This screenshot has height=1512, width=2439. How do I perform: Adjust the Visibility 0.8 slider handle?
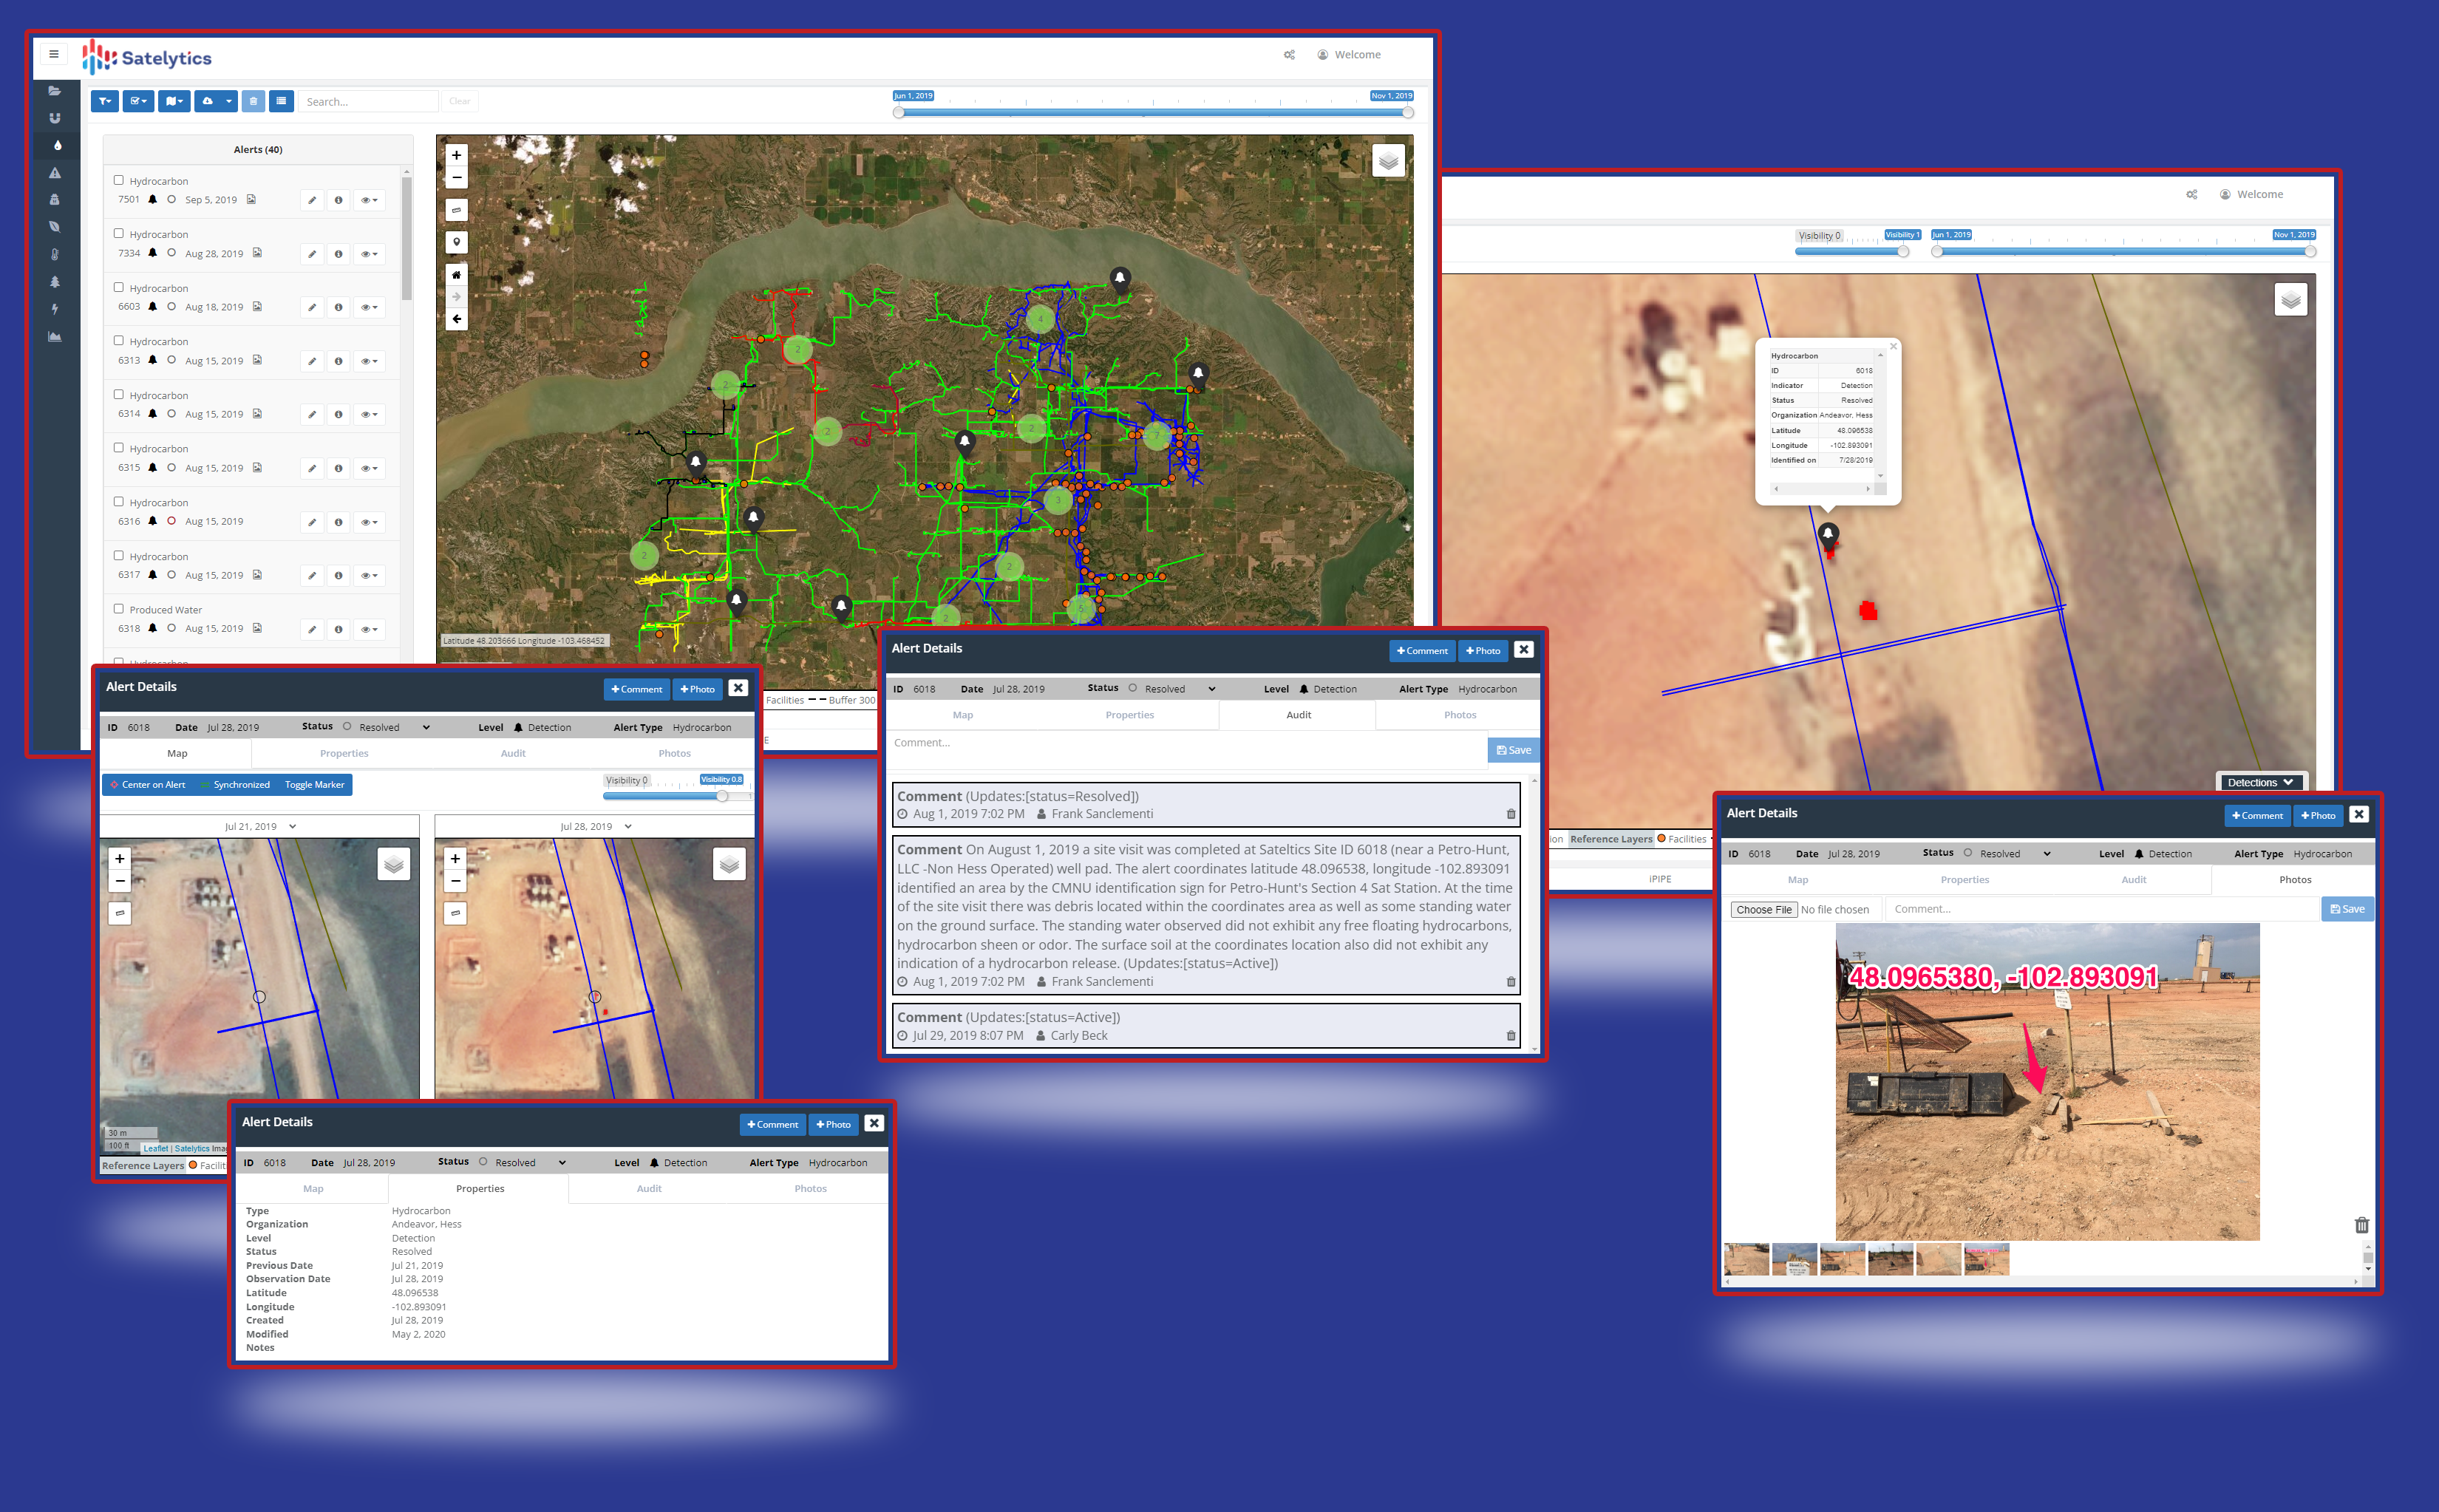[x=722, y=796]
